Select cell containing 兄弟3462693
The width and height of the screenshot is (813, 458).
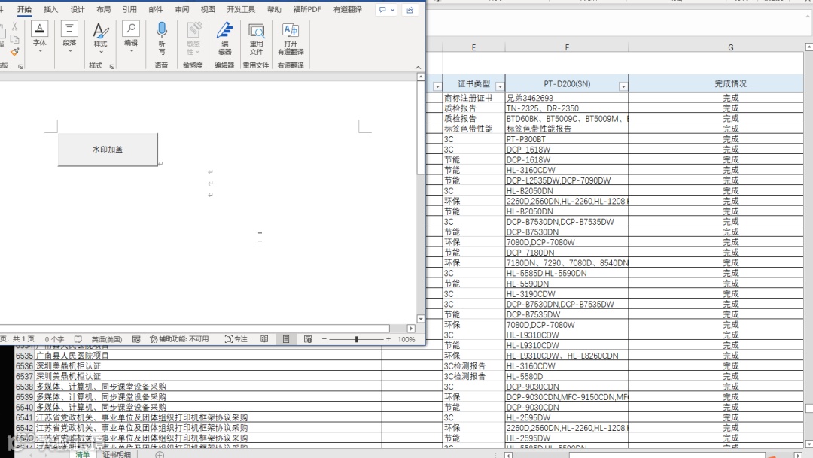(567, 98)
